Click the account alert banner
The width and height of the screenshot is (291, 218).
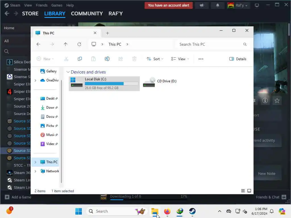pyautogui.click(x=169, y=5)
